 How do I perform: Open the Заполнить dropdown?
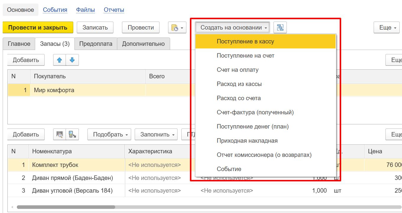(x=156, y=134)
